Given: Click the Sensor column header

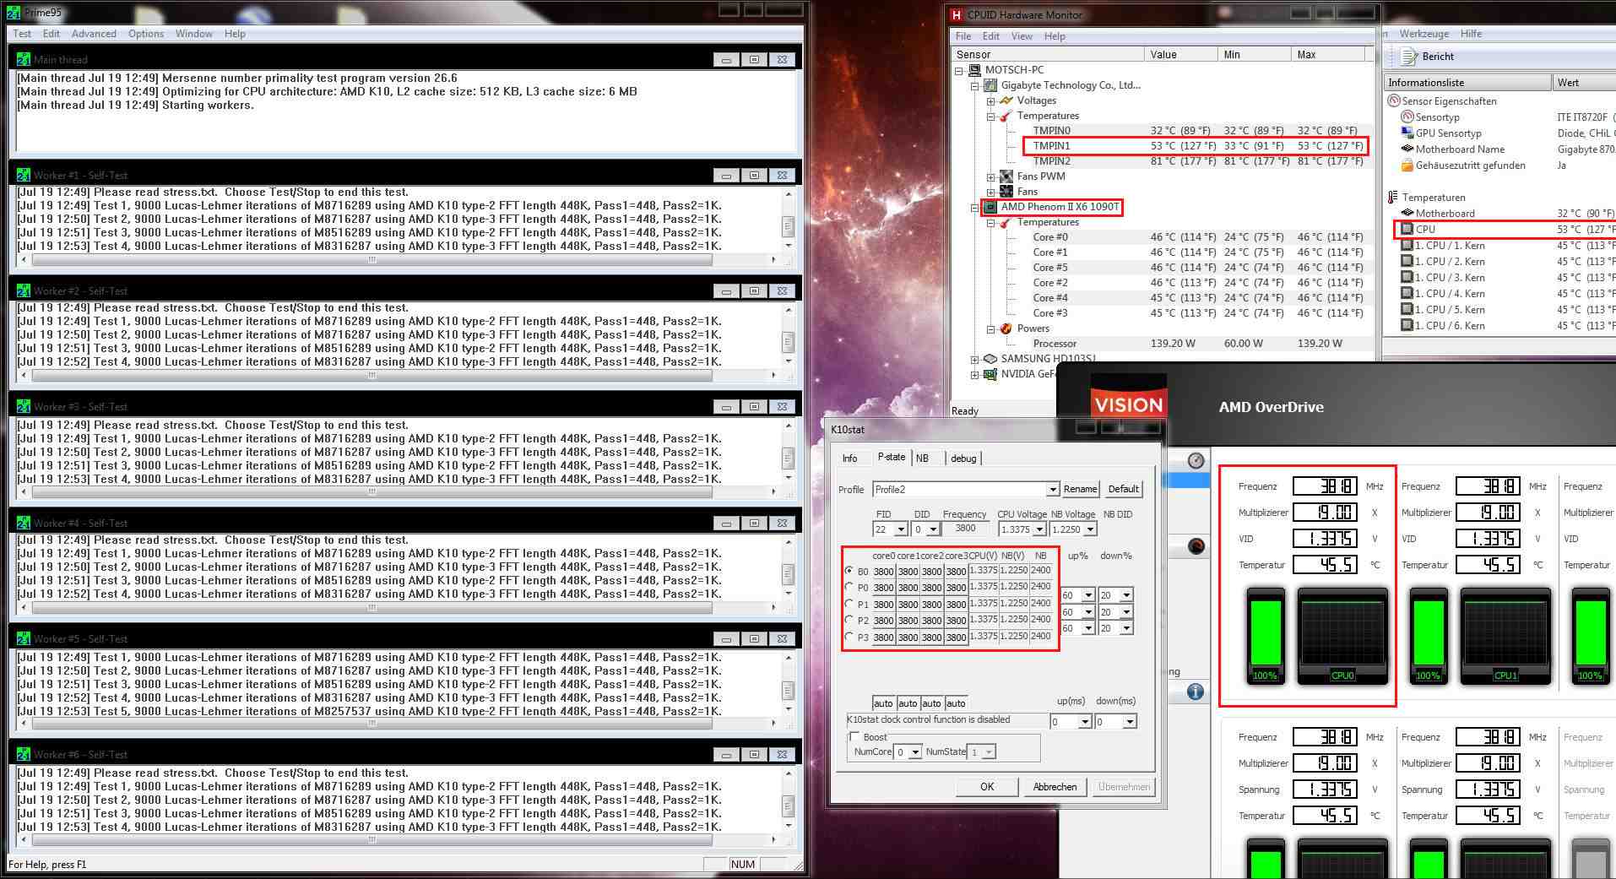Looking at the screenshot, I should coord(1049,54).
